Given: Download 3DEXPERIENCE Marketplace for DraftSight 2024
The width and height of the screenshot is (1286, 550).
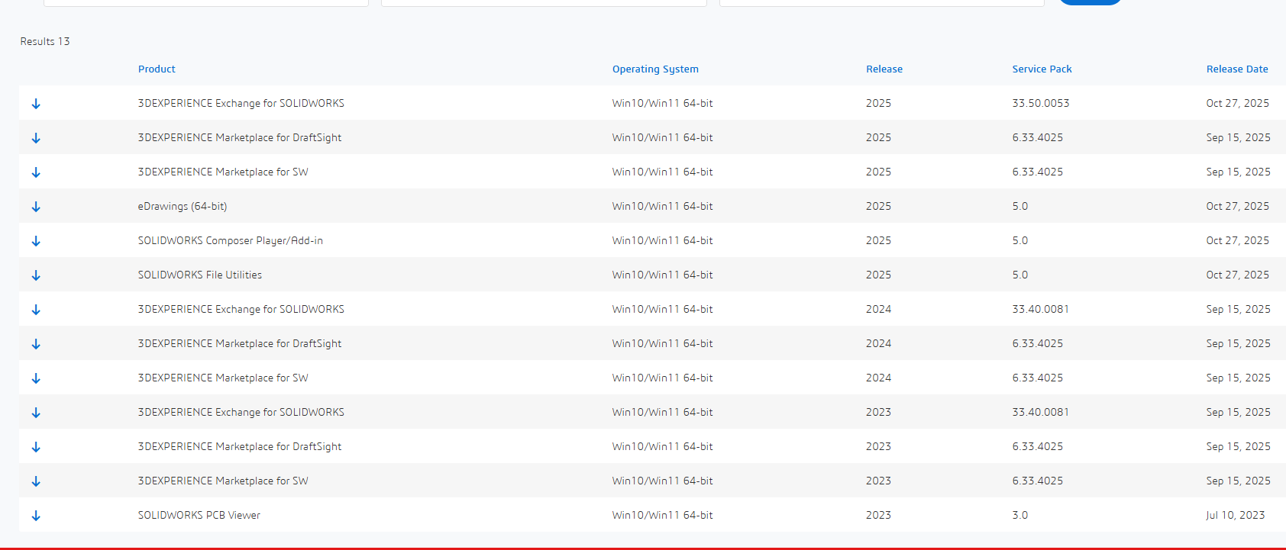Looking at the screenshot, I should pos(36,344).
